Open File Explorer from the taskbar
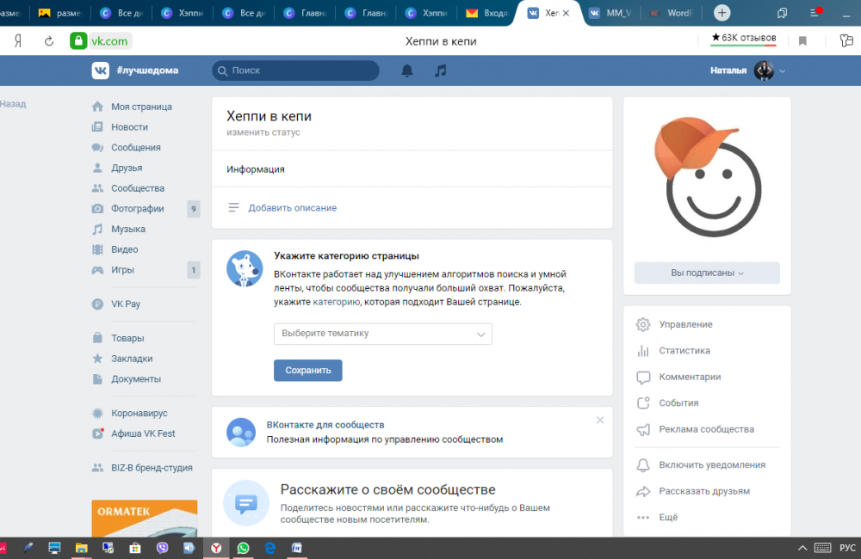 click(81, 548)
